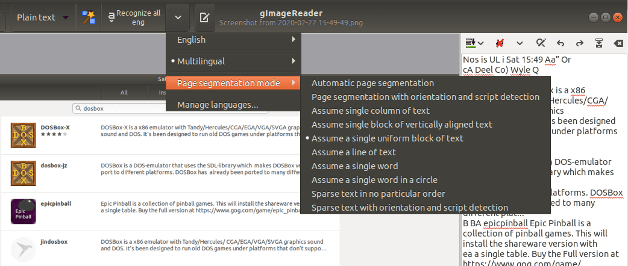Select Page segmentation mode menu entry
The width and height of the screenshot is (628, 266).
(233, 83)
